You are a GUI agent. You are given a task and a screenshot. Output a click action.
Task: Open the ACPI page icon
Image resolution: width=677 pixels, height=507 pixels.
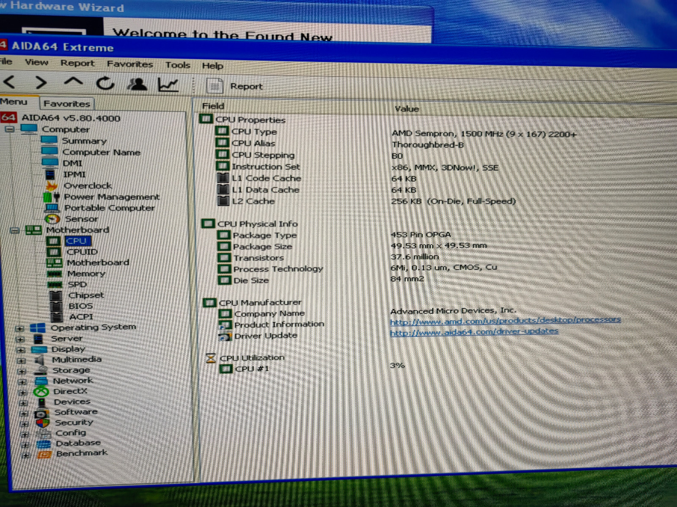56,316
